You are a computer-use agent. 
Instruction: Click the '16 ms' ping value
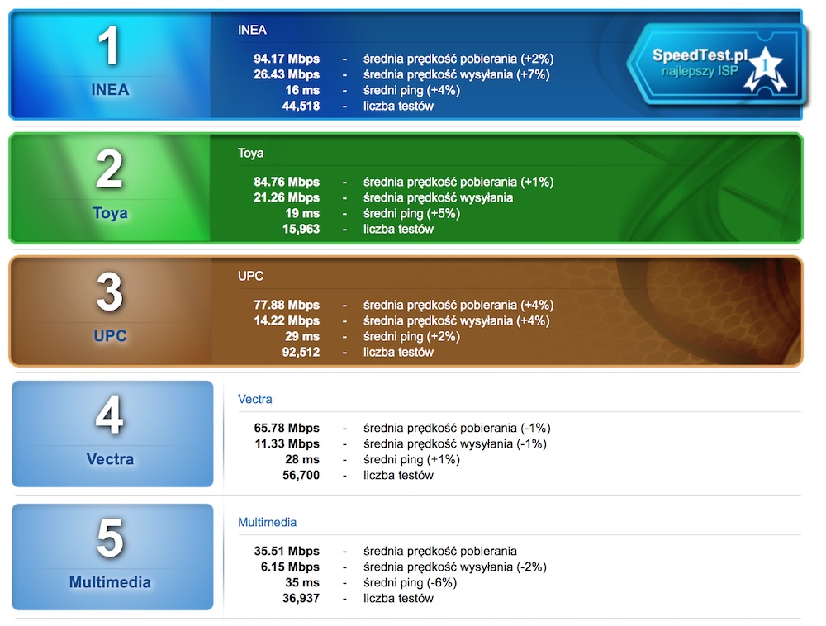tap(302, 90)
